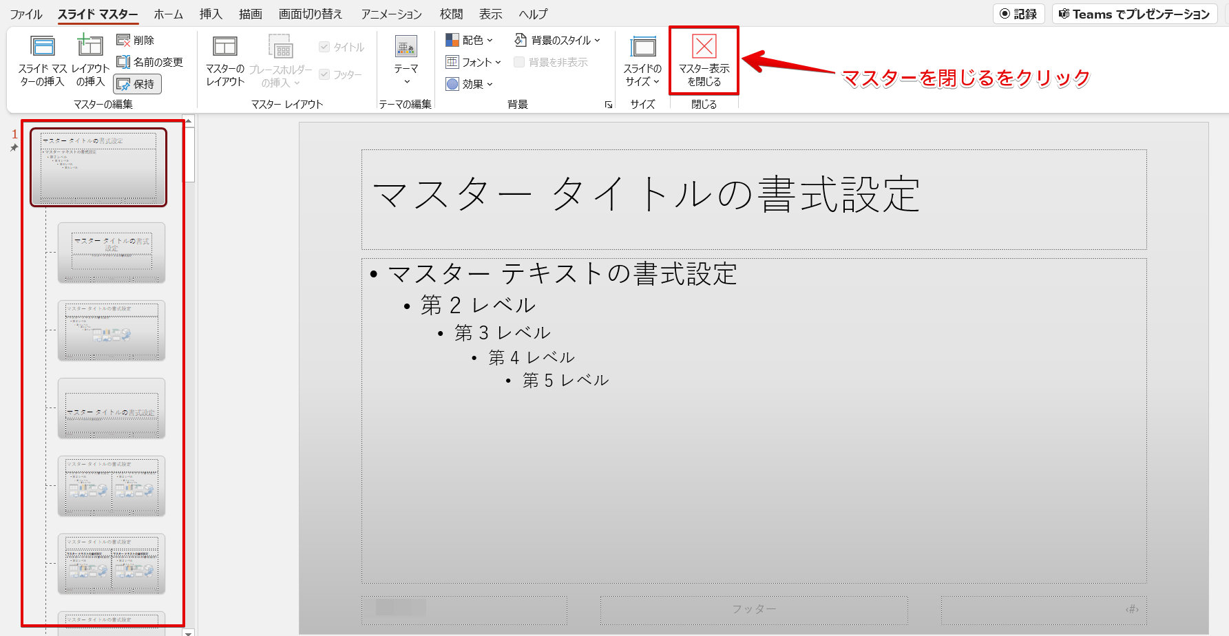Toggle the Hide Background Graphics checkbox
Image resolution: width=1229 pixels, height=636 pixels.
pos(551,62)
